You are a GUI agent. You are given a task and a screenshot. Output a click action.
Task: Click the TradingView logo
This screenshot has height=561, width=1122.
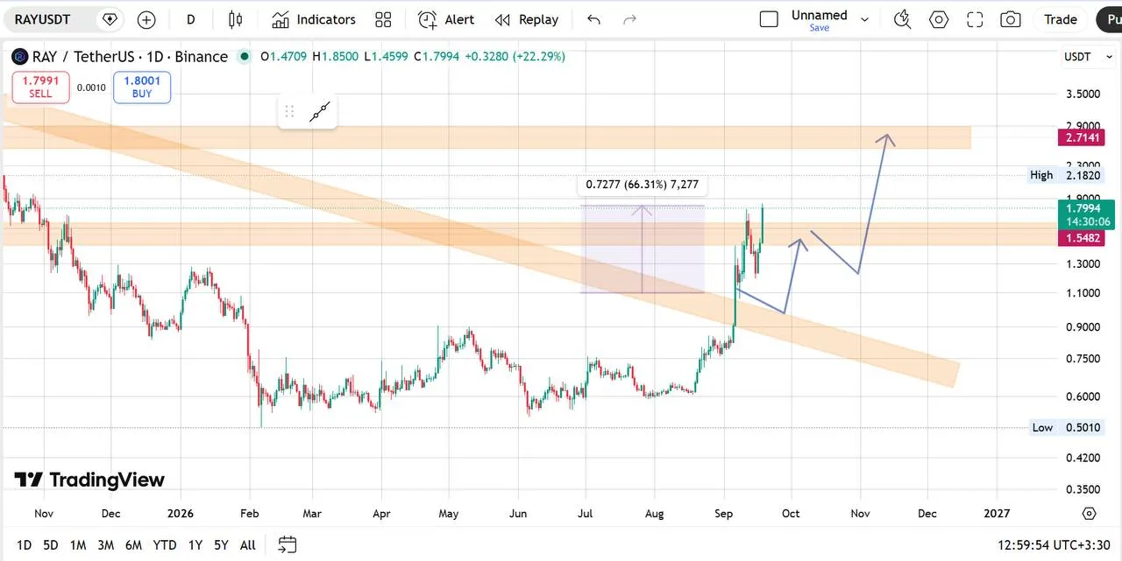click(89, 480)
